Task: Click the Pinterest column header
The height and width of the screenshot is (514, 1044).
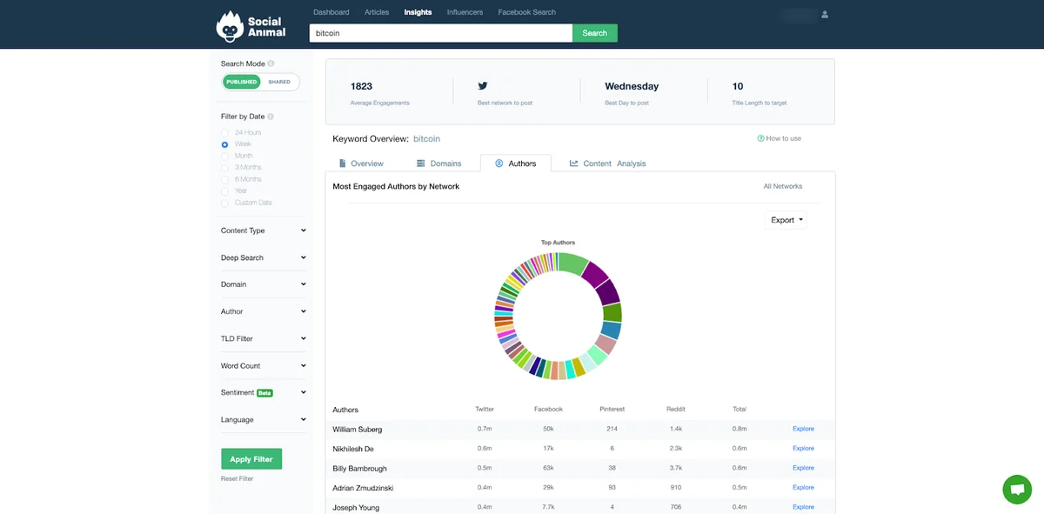Action: 612,409
